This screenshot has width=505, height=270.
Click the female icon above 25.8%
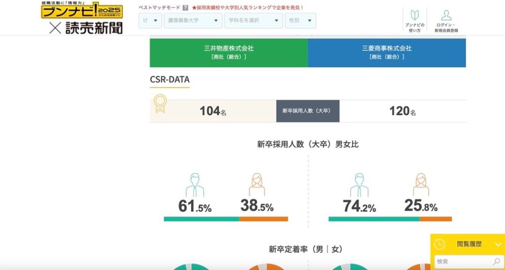pyautogui.click(x=421, y=184)
